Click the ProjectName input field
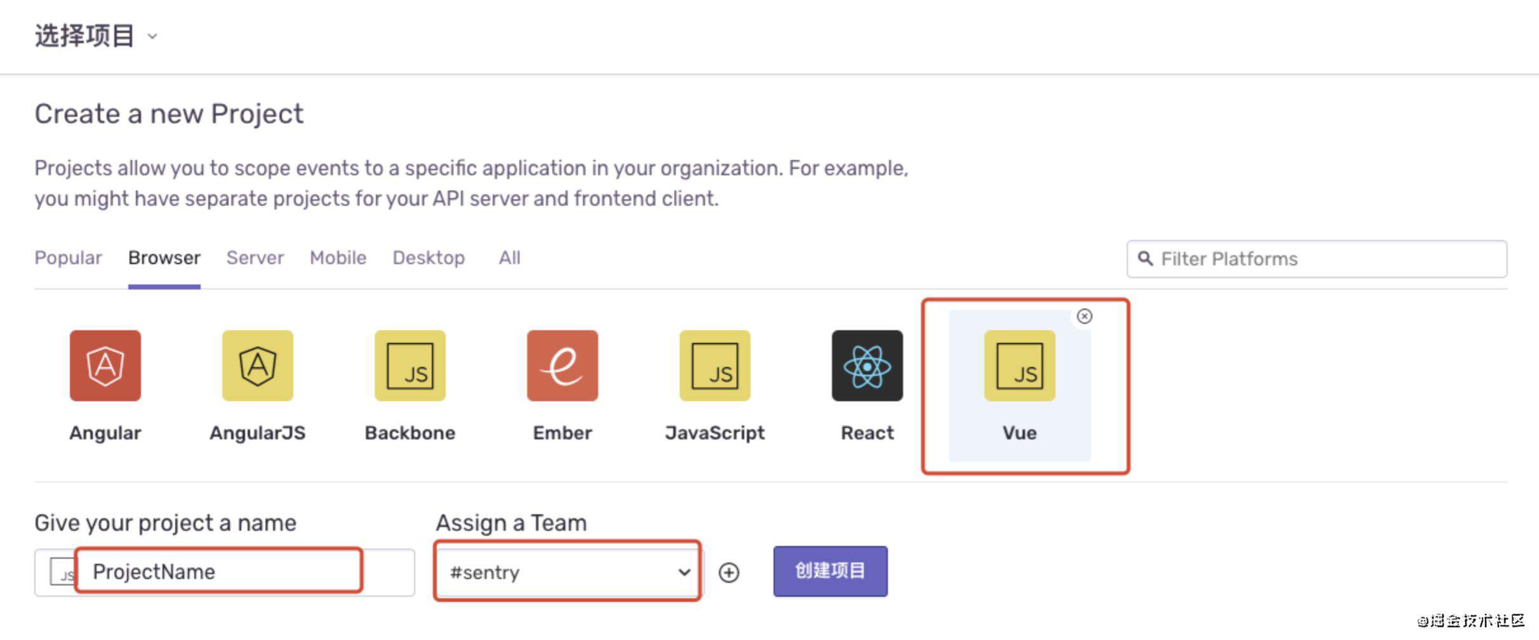This screenshot has width=1539, height=640. pyautogui.click(x=225, y=572)
